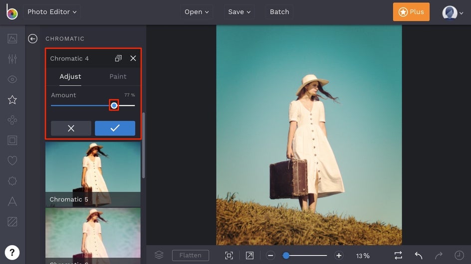471x264 pixels.
Task: Apply Chromatic 4 with blue checkmark button
Action: pyautogui.click(x=115, y=128)
